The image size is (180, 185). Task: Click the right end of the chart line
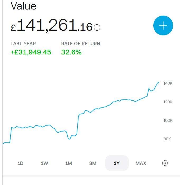[159, 82]
